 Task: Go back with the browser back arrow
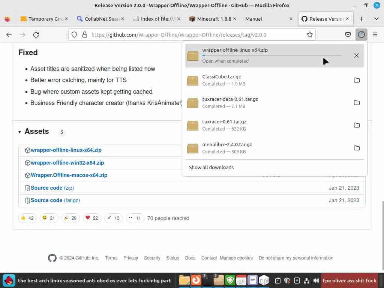coord(9,35)
